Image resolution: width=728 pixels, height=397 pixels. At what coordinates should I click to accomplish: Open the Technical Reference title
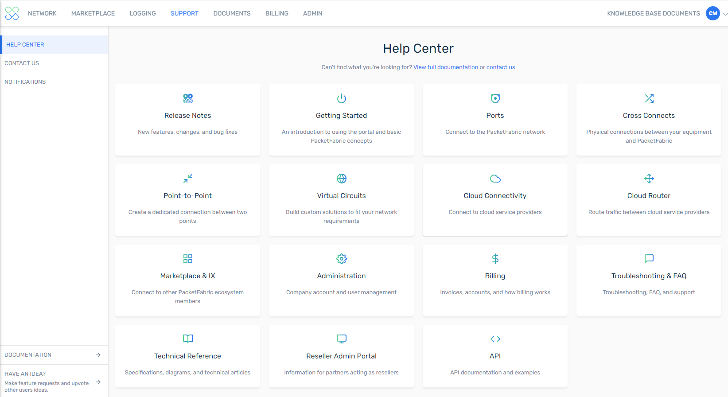188,356
